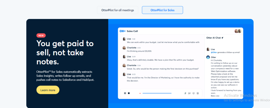The image size is (270, 108).
Task: Click the 5:54 timestamp next to Charlotte
Action: (x=139, y=65)
